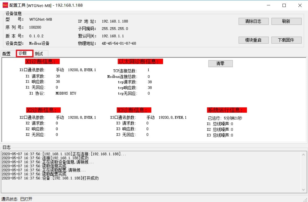Reset counters with 清零 button
Image resolution: width=308 pixels, height=202 pixels.
tap(220, 64)
